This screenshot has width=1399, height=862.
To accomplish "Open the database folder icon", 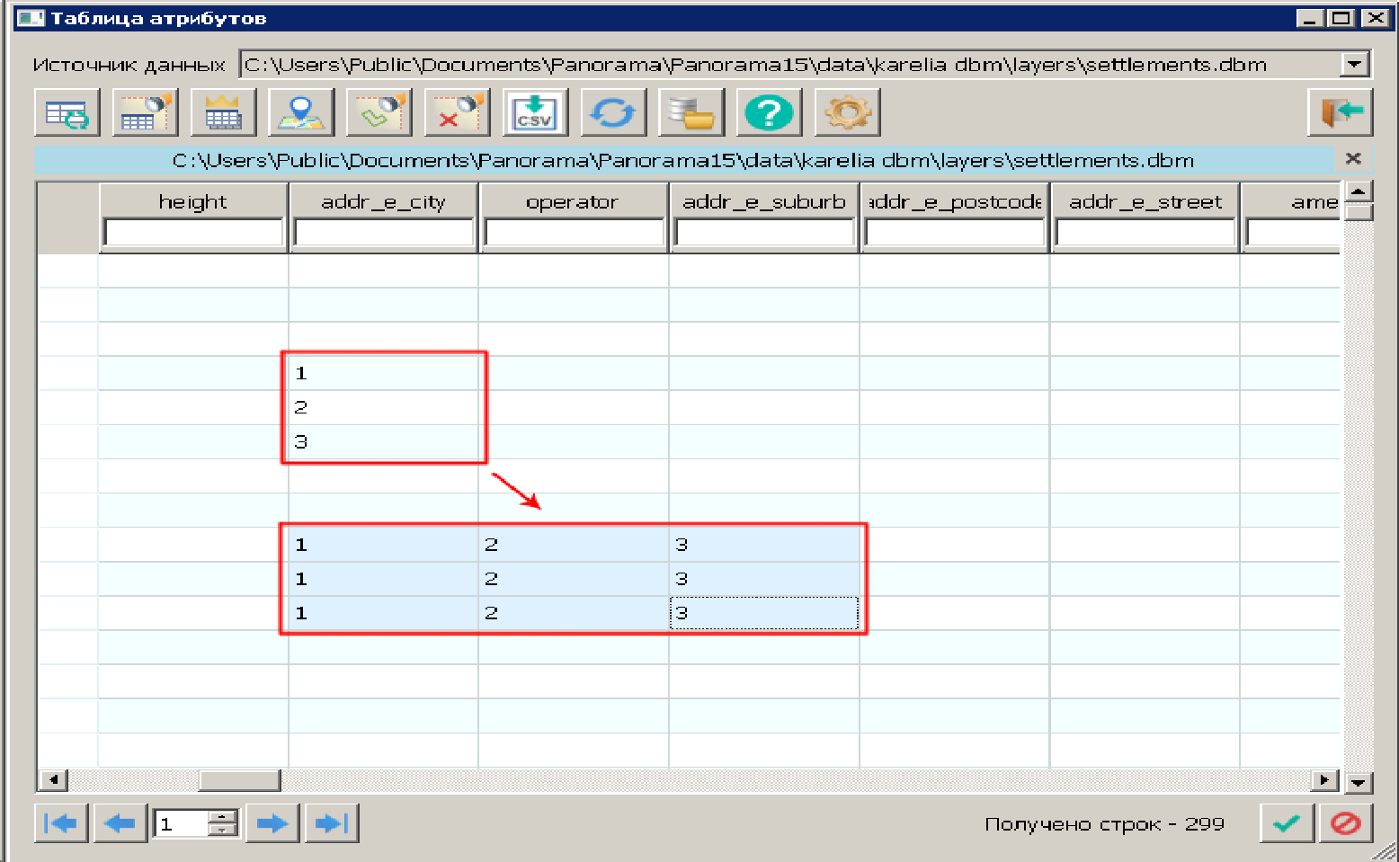I will click(691, 113).
